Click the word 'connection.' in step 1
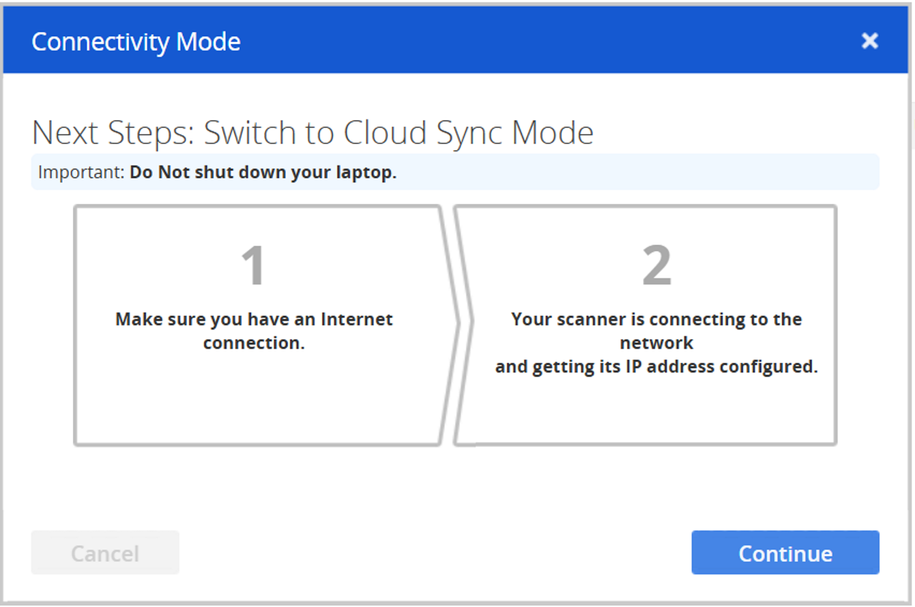The height and width of the screenshot is (607, 915). (x=254, y=343)
